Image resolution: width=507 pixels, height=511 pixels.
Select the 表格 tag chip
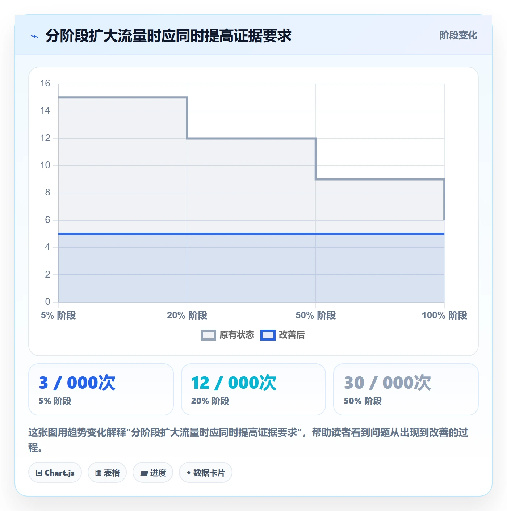[107, 473]
